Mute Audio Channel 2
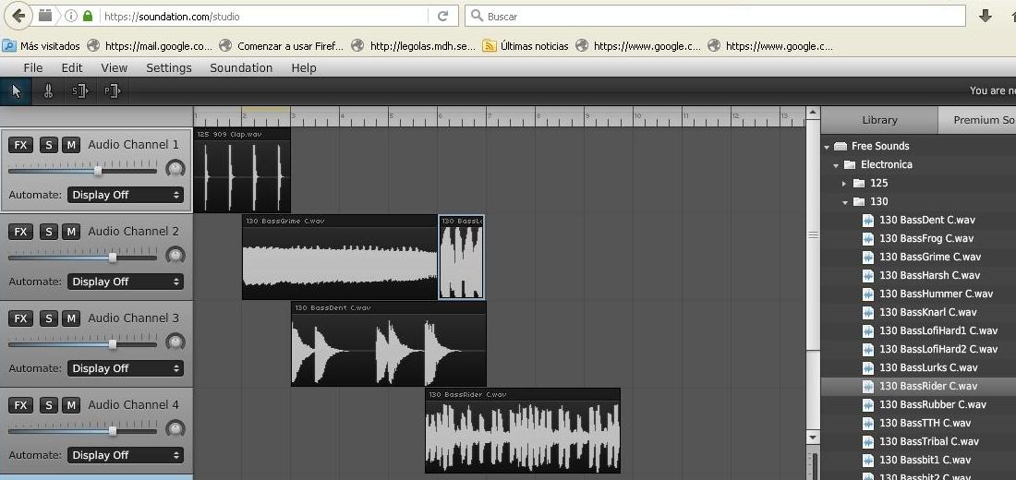This screenshot has width=1016, height=480. 71,232
